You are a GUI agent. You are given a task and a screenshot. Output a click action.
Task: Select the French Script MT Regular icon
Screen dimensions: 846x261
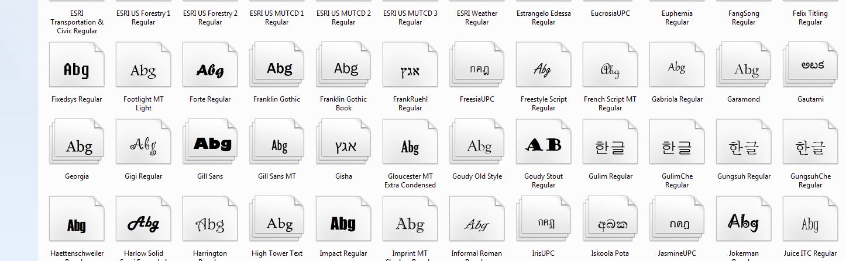pos(610,65)
